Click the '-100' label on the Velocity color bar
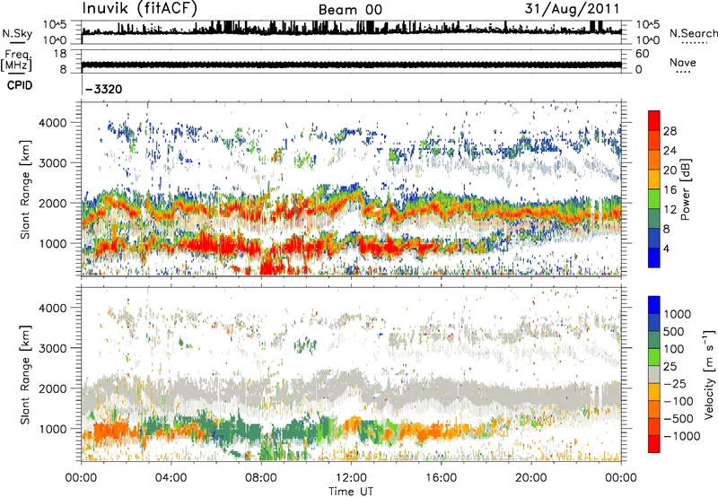The height and width of the screenshot is (497, 718). click(679, 401)
